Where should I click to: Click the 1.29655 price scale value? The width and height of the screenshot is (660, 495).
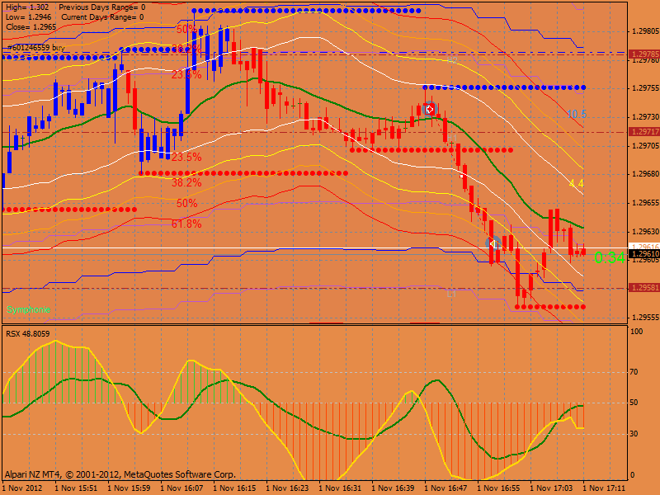click(645, 203)
